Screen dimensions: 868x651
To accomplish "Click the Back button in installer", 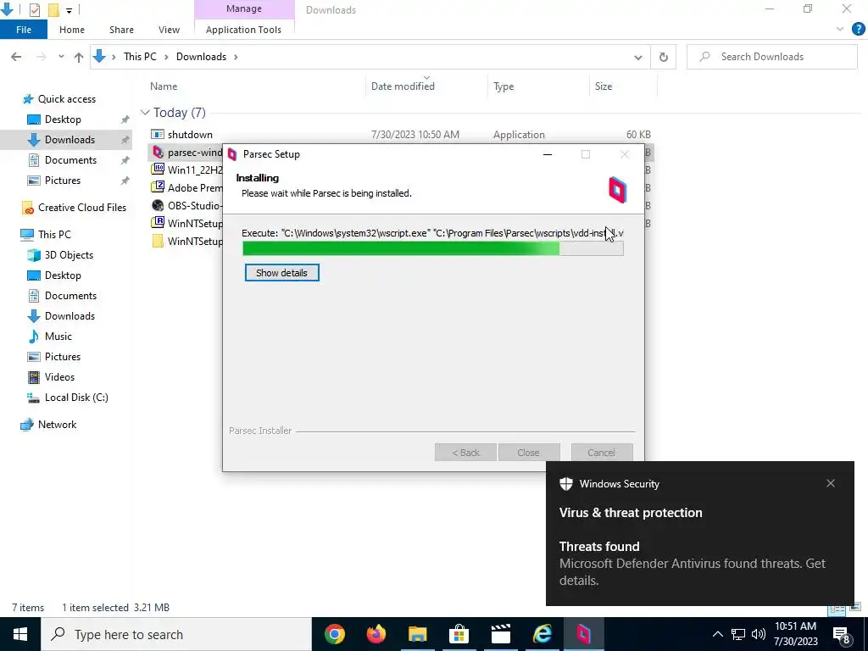I will 465,453.
